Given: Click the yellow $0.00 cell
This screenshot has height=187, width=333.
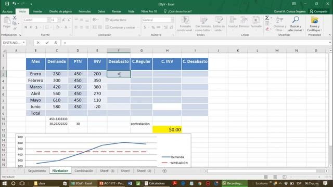Looking at the screenshot, I should [x=167, y=129].
